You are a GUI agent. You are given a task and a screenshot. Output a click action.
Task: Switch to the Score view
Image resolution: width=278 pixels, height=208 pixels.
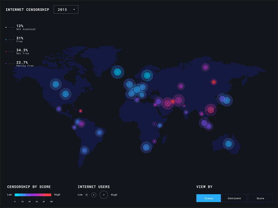260,198
